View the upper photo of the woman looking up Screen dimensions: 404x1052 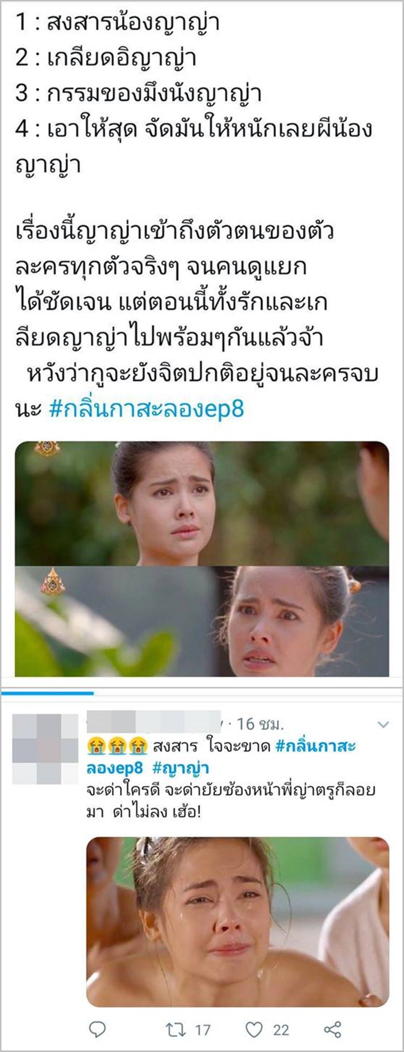click(201, 503)
